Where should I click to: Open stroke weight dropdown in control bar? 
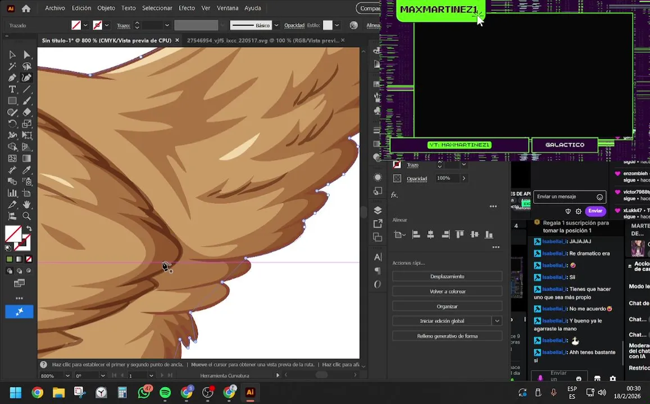(167, 25)
